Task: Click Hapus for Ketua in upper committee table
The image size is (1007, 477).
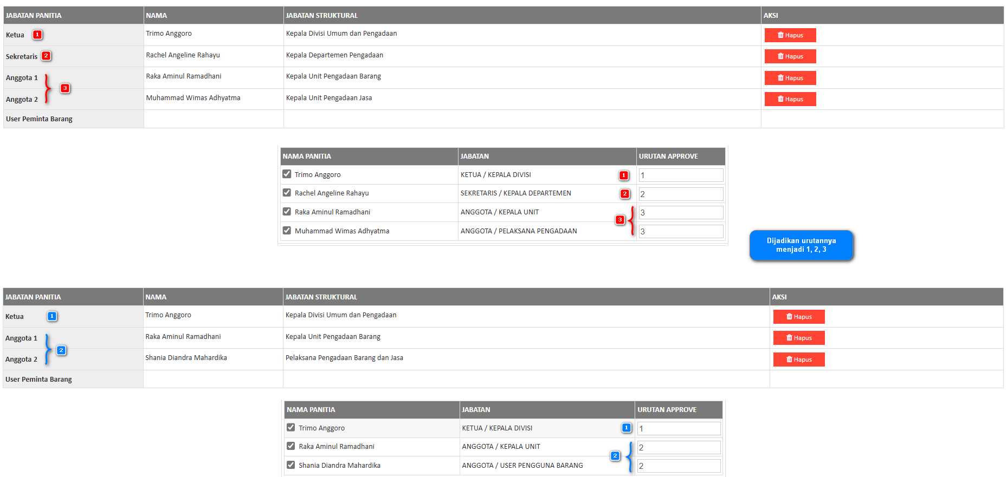Action: coord(790,35)
